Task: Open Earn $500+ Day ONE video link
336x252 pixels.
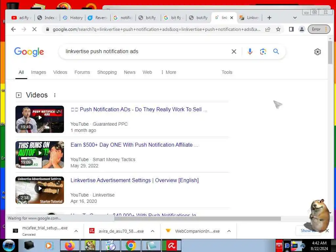Action: pyautogui.click(x=134, y=145)
